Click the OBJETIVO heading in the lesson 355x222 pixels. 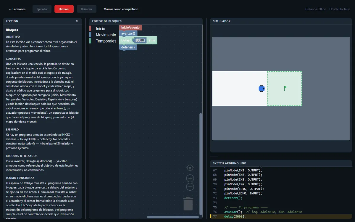click(x=13, y=37)
